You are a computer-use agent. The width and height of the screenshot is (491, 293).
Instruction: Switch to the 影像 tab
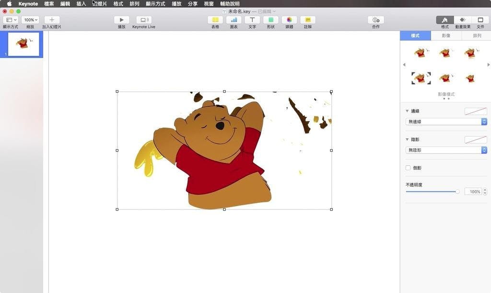[x=446, y=35]
